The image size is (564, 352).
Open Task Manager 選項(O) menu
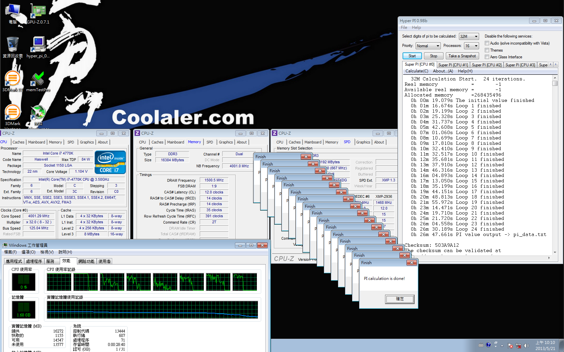29,252
